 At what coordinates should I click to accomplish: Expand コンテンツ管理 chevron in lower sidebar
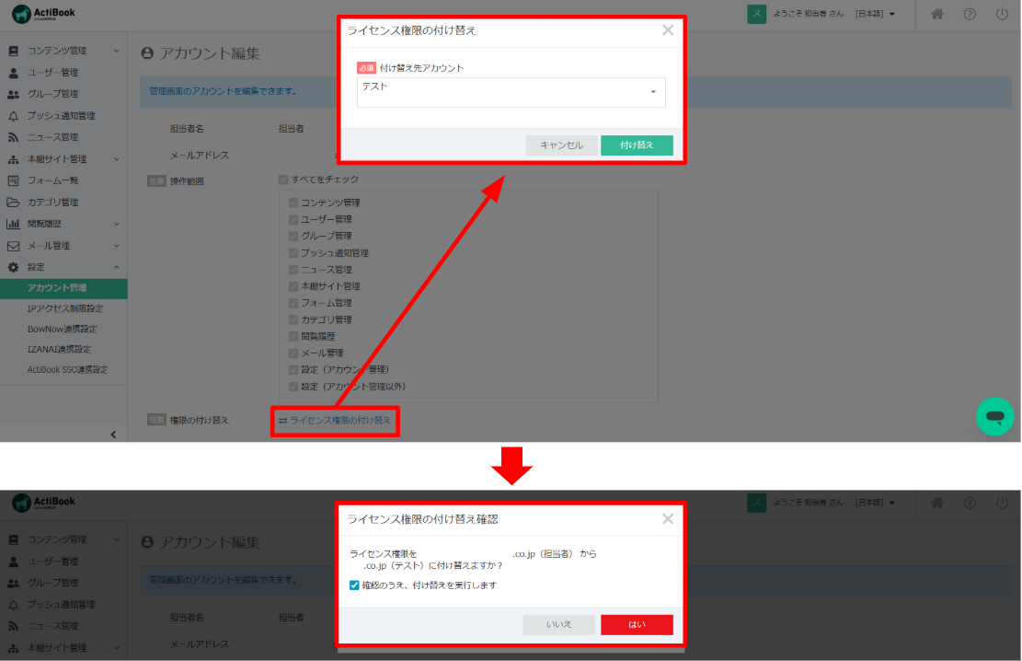[117, 539]
